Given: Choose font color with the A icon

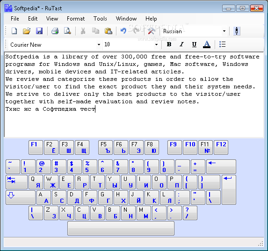Looking at the screenshot, I should [x=207, y=44].
